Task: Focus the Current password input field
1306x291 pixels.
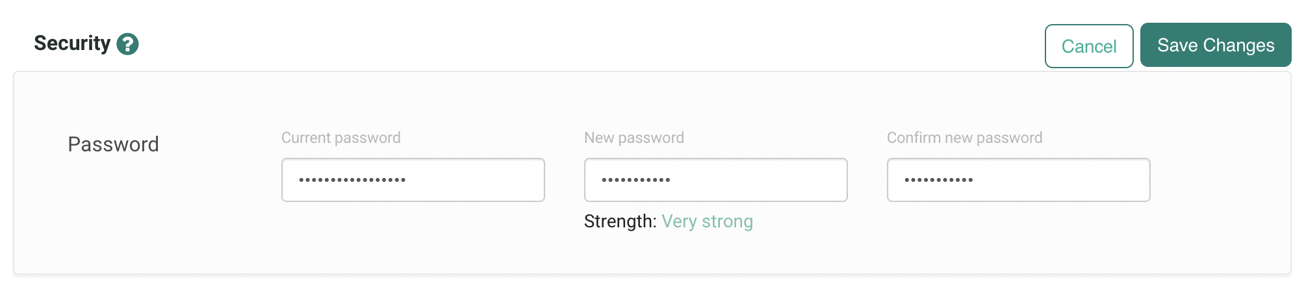Action: [413, 180]
